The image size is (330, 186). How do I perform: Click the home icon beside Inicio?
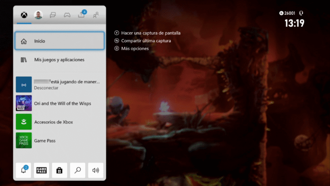click(x=24, y=41)
